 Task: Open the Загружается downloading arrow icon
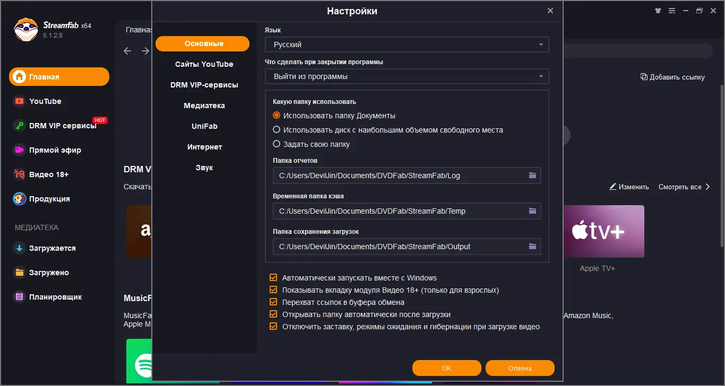[20, 248]
